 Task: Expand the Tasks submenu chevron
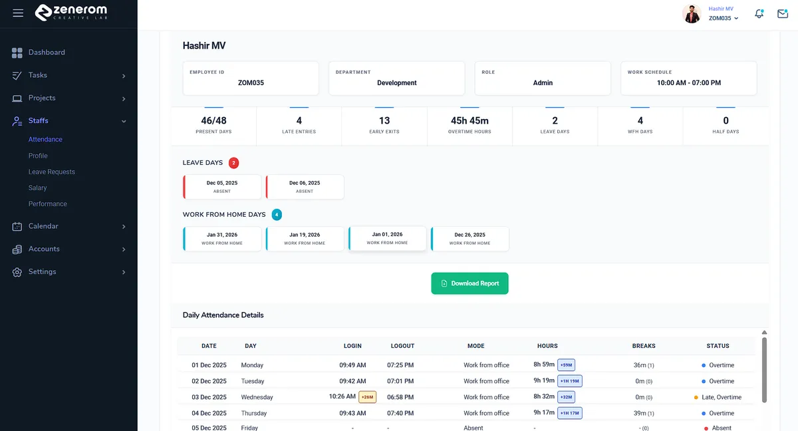[x=124, y=76]
